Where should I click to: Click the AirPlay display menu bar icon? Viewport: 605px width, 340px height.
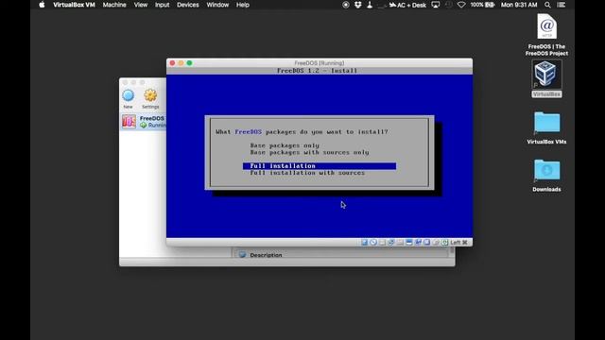tap(436, 5)
